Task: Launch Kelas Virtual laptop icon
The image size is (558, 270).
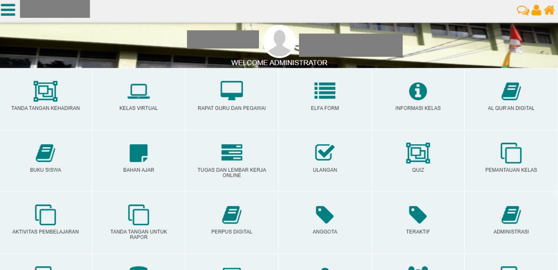Action: [x=139, y=92]
